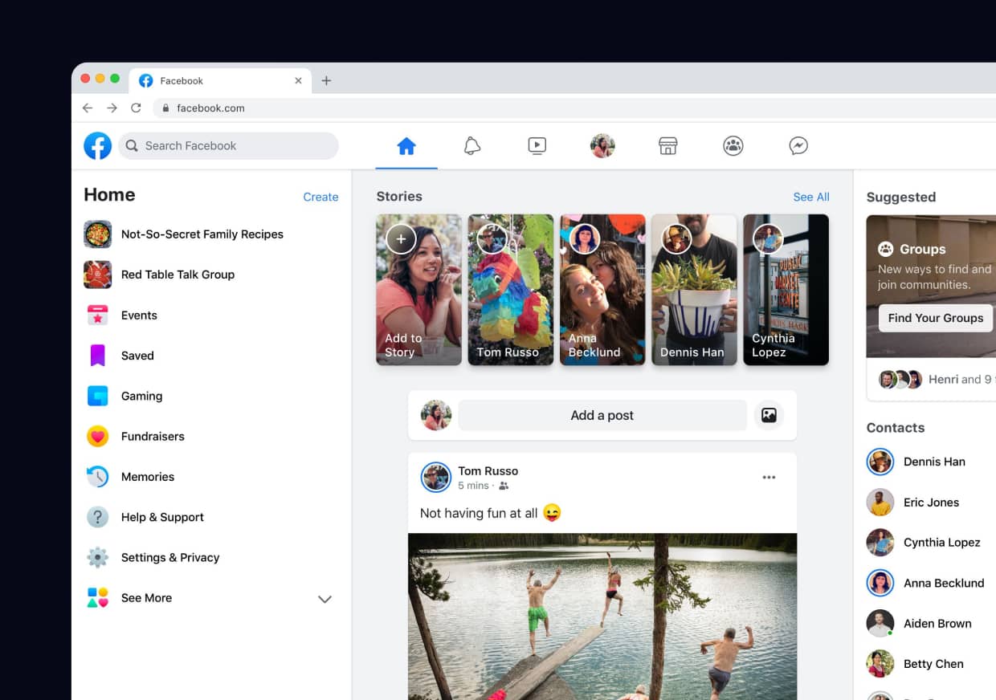The height and width of the screenshot is (700, 996).
Task: Click the photo icon beside Add a post
Action: [769, 415]
